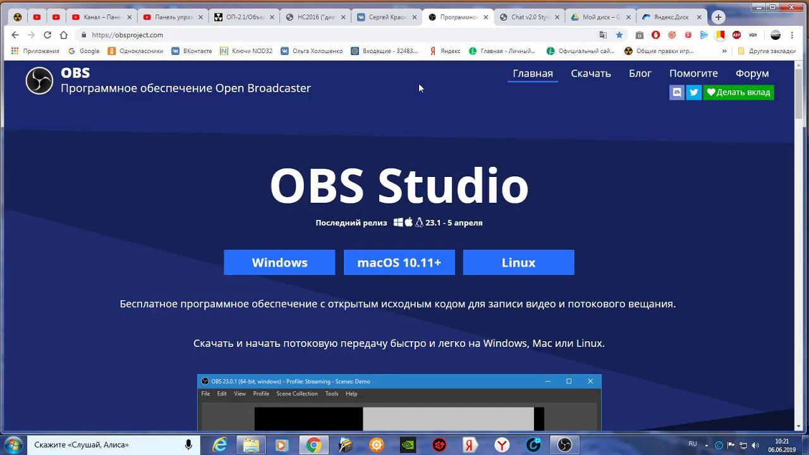Open the Одноклассники bookmark
The height and width of the screenshot is (455, 809).
coord(135,51)
